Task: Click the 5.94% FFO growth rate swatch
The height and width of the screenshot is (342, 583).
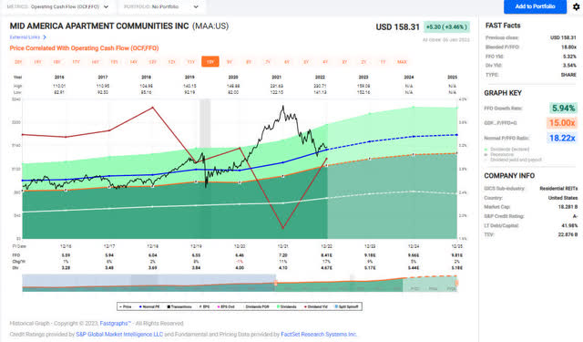Action: (563, 109)
